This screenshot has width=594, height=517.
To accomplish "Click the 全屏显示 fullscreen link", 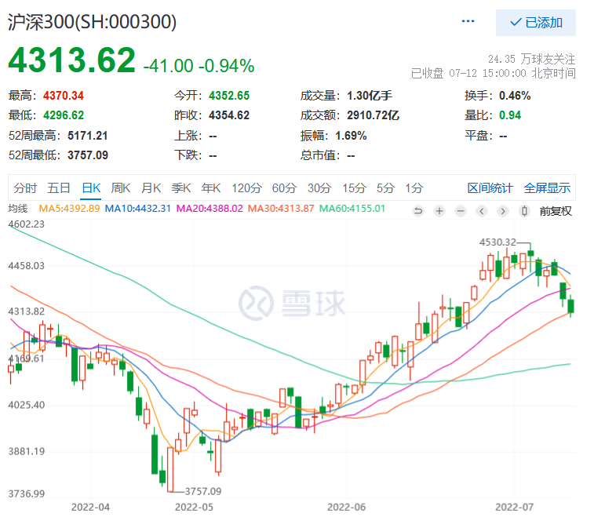I will pos(547,188).
